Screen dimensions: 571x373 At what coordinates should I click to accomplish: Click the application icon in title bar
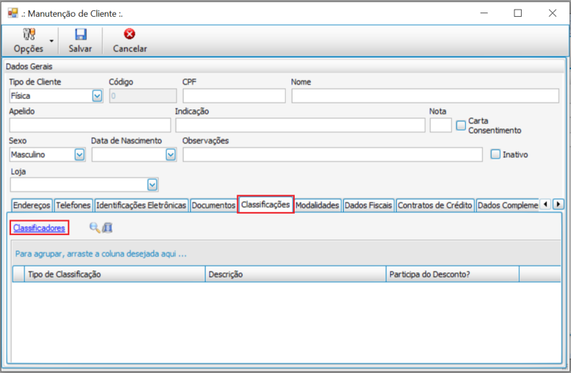12,13
